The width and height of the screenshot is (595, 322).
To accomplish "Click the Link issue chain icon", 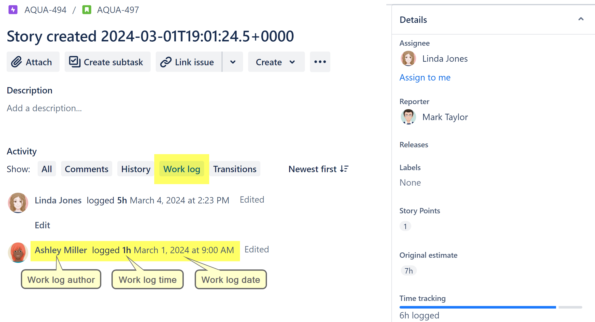I will 166,62.
